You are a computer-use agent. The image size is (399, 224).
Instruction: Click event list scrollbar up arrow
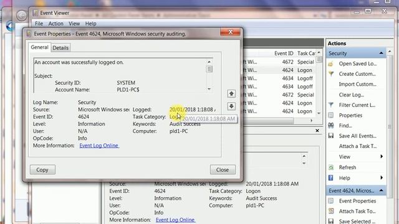click(x=319, y=52)
